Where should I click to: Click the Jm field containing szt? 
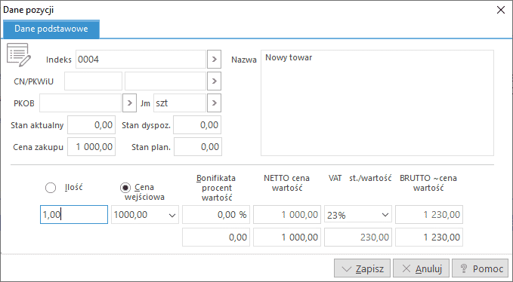click(x=180, y=103)
